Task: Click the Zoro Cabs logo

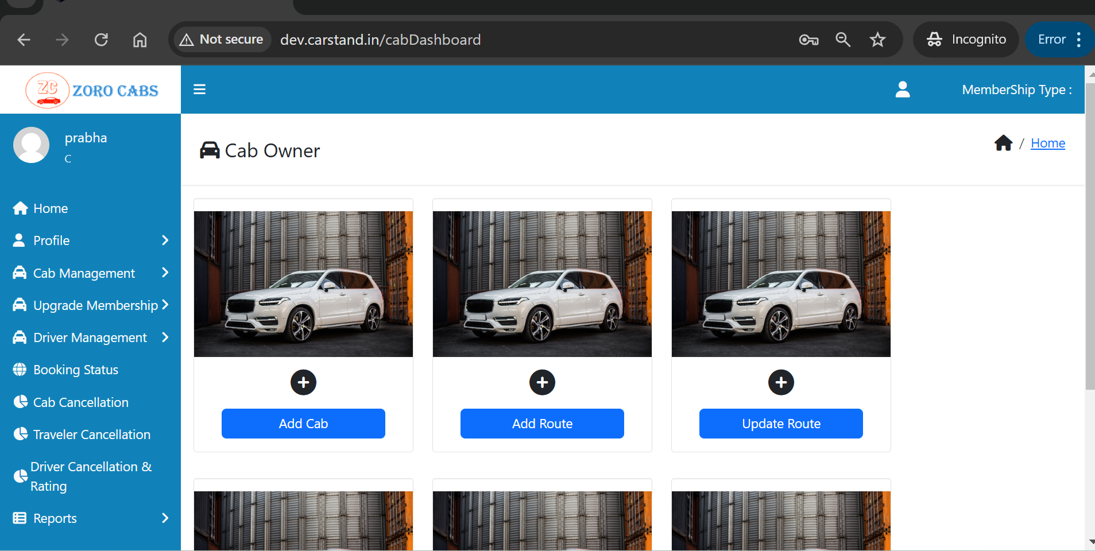Action: pos(92,90)
